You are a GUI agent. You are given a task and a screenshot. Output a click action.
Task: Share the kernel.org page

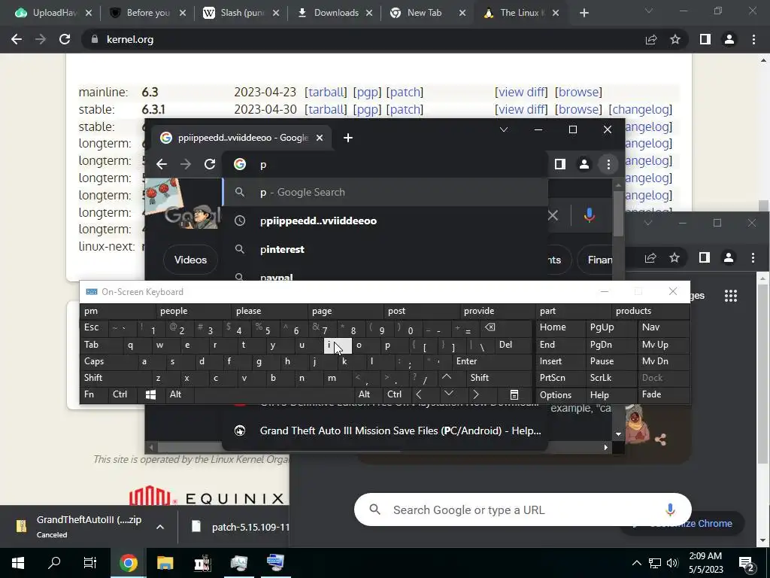coord(651,39)
